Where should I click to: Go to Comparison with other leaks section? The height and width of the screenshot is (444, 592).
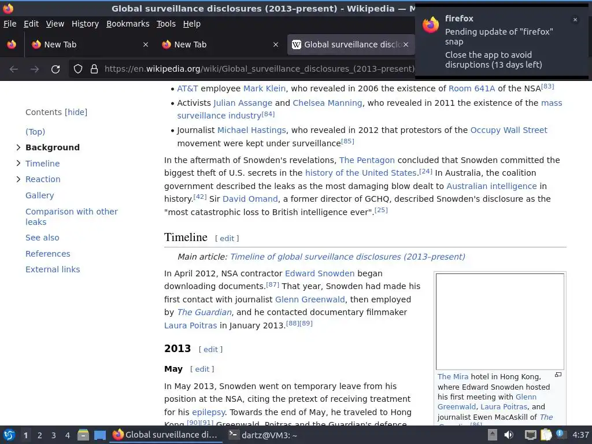71,217
